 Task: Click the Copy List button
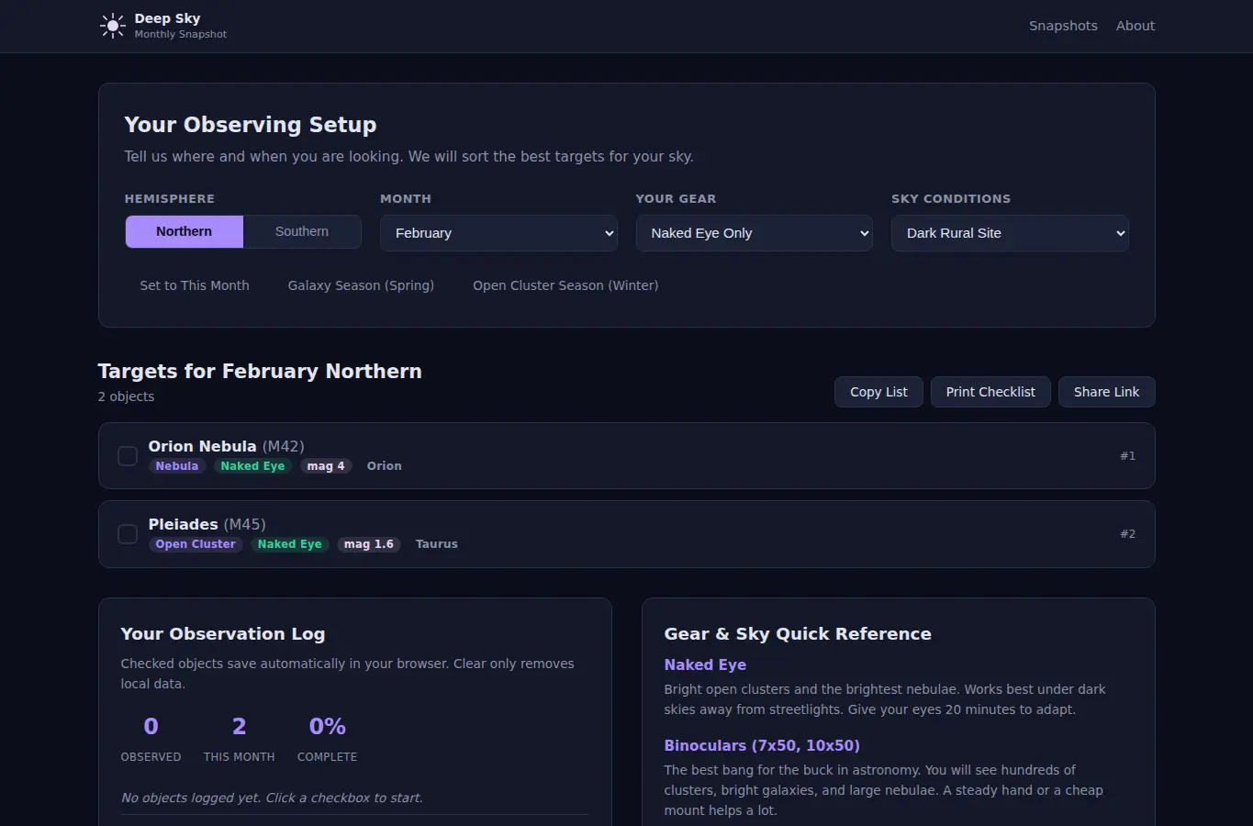point(878,392)
